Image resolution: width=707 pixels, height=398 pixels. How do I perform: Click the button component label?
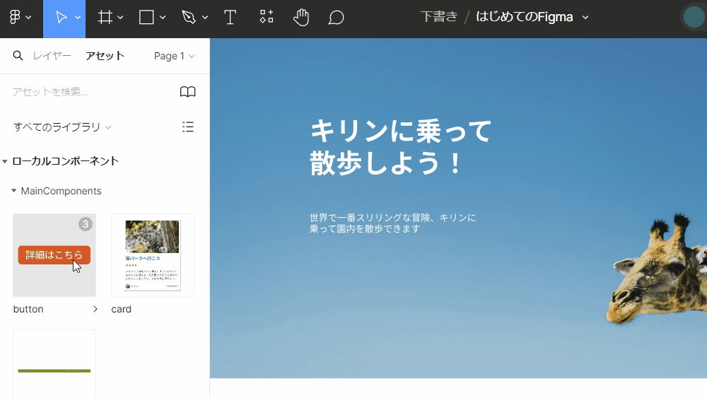[x=28, y=309]
